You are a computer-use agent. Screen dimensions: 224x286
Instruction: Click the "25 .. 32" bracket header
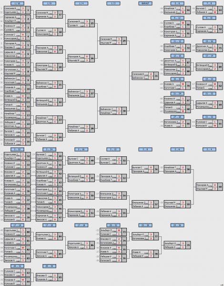113,225
